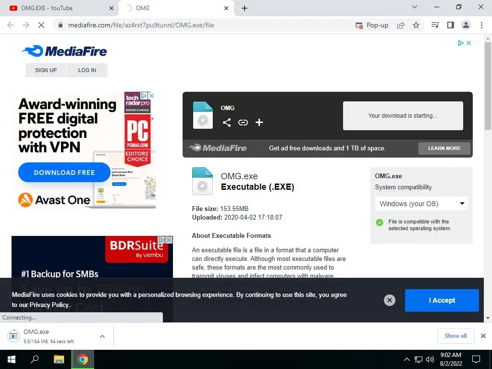Add file with the plus icon

point(259,123)
